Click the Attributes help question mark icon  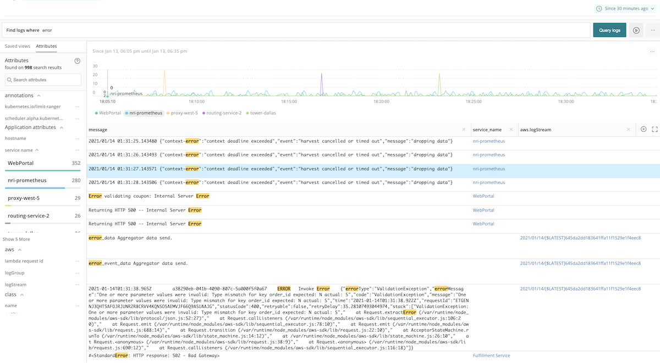(78, 61)
